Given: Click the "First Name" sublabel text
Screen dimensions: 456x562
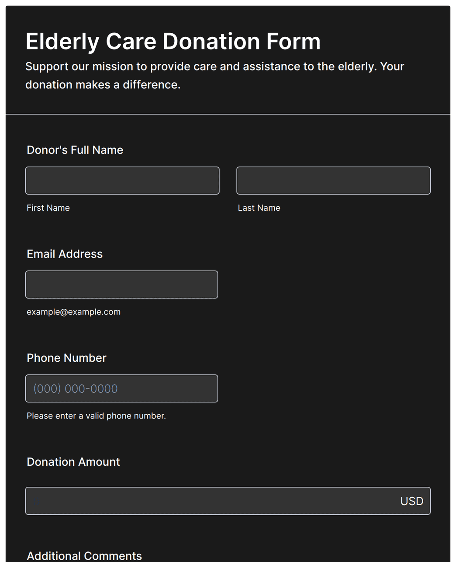Looking at the screenshot, I should (48, 208).
